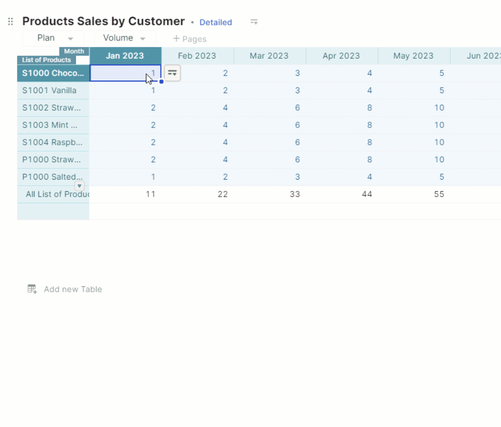
Task: Open the Plan page dropdown
Action: coord(53,38)
